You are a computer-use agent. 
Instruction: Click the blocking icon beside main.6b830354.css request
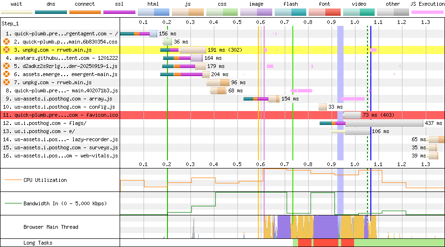click(6, 42)
